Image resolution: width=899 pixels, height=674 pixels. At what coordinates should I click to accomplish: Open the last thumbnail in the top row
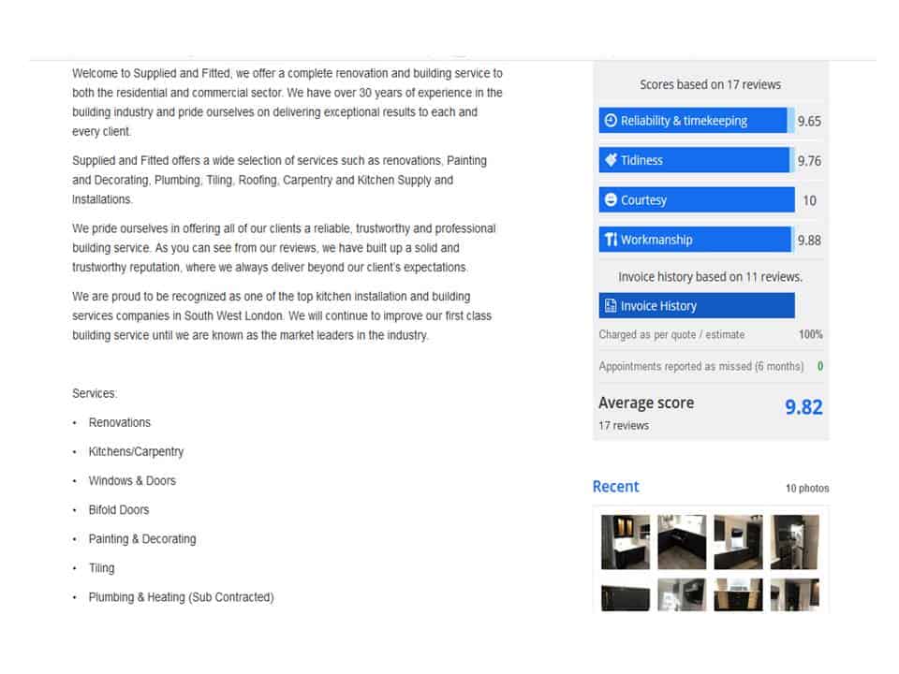[794, 541]
